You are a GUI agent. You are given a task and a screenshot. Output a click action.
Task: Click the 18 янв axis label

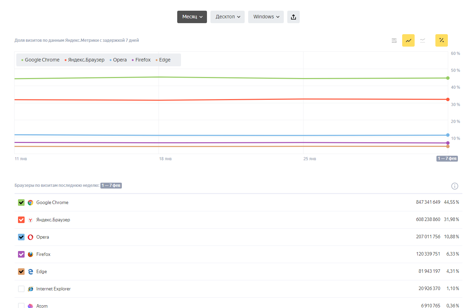tap(165, 159)
